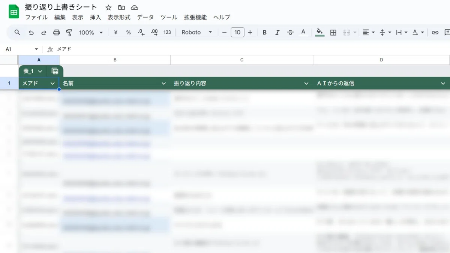Open the search menus magnifier

click(x=17, y=33)
